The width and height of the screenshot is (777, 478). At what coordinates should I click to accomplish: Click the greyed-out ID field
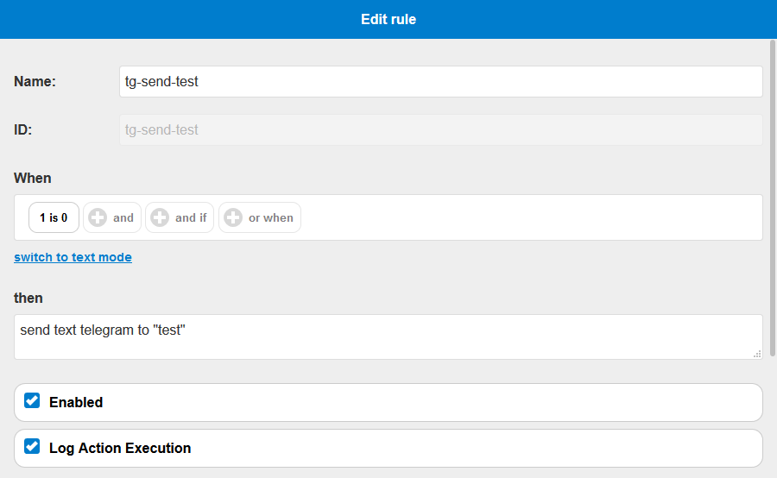[440, 129]
